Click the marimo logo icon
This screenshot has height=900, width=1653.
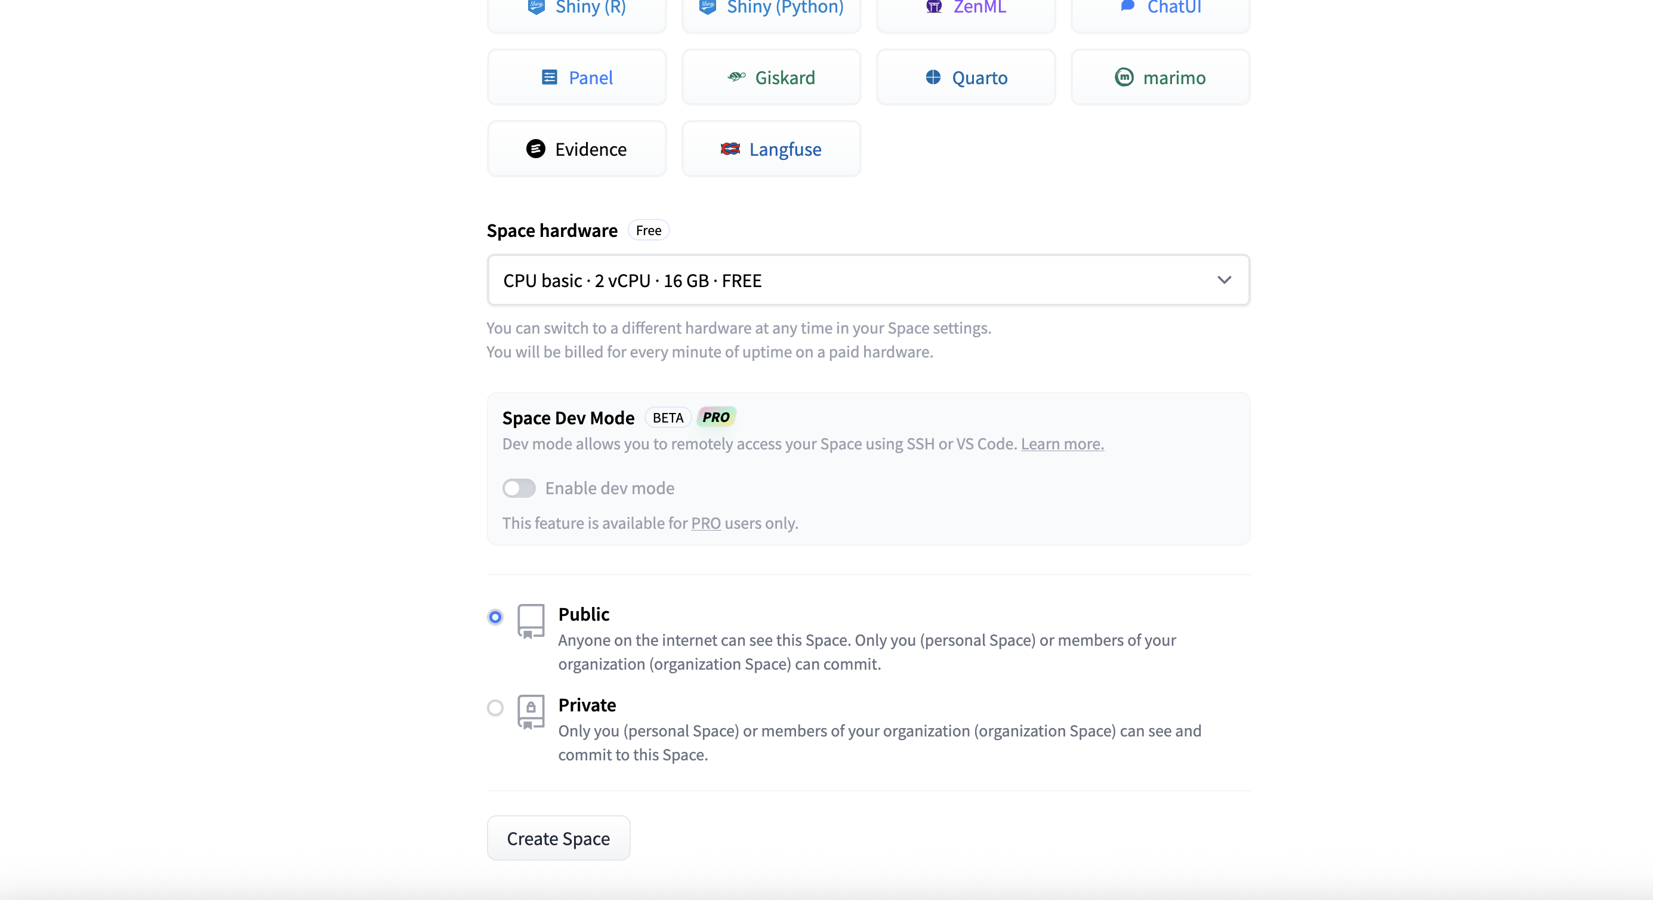click(x=1124, y=77)
